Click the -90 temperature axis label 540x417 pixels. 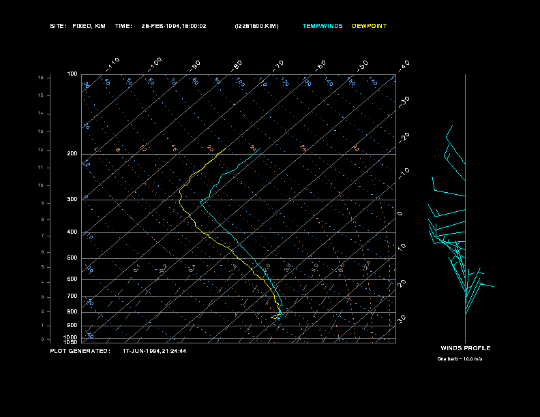click(195, 66)
